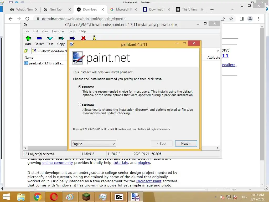Image resolution: width=269 pixels, height=202 pixels.
Task: Close the New Tab tab
Action: (69, 9)
